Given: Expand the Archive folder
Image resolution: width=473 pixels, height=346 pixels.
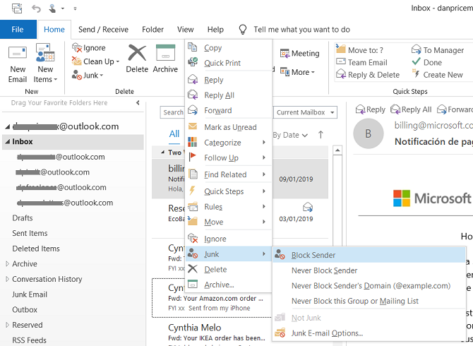Looking at the screenshot, I should 7,263.
